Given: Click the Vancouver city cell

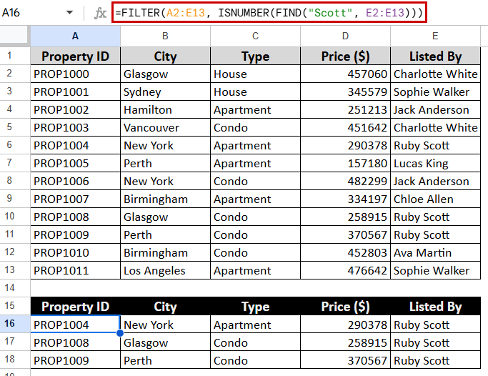Looking at the screenshot, I should (x=165, y=127).
